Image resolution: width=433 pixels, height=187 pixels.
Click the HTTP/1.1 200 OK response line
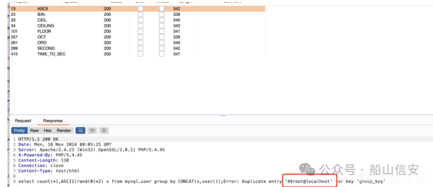(x=38, y=139)
